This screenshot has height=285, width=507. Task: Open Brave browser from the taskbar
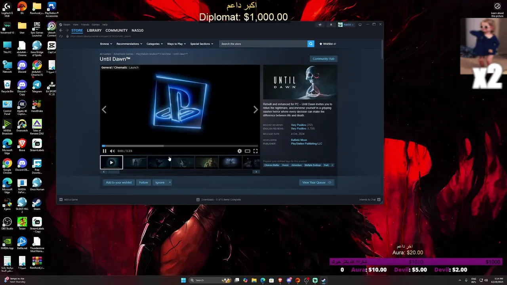click(280, 280)
